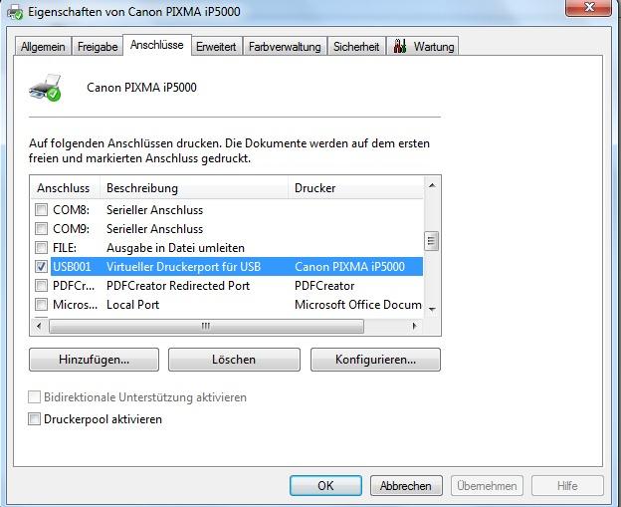Confirm with the OK button
This screenshot has height=507, width=621.
tap(325, 486)
